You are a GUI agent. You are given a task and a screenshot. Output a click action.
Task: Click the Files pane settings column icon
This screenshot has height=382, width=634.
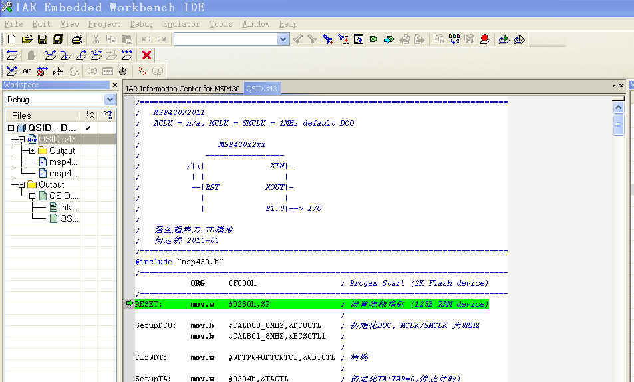(90, 115)
